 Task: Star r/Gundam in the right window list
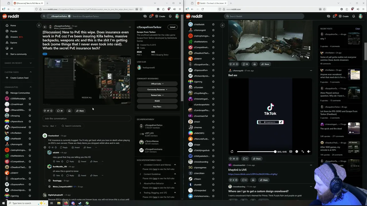(213, 88)
